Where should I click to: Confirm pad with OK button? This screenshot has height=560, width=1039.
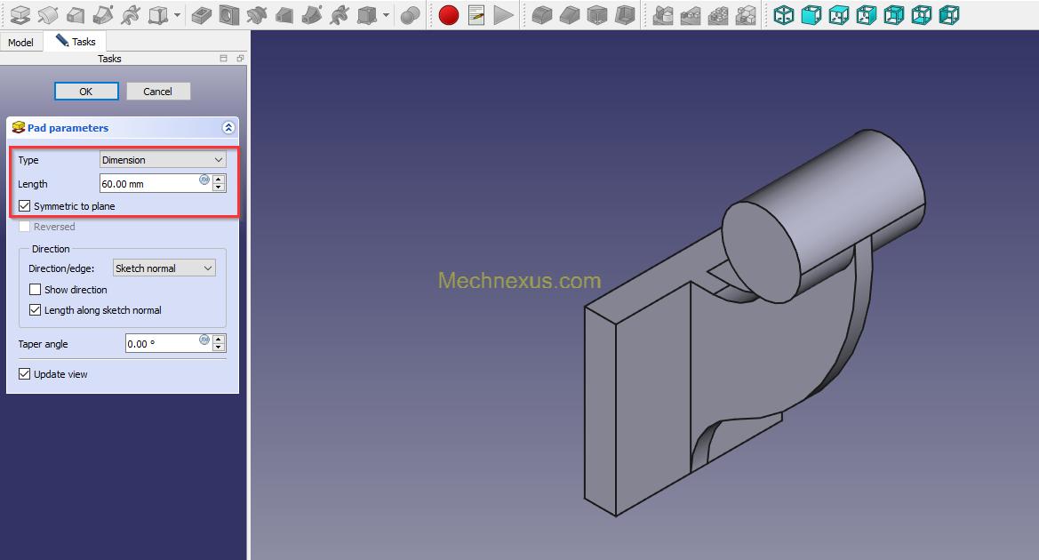point(86,92)
